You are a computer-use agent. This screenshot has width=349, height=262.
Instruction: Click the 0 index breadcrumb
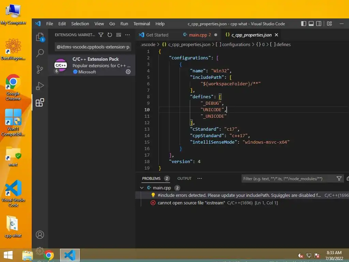[x=263, y=44]
